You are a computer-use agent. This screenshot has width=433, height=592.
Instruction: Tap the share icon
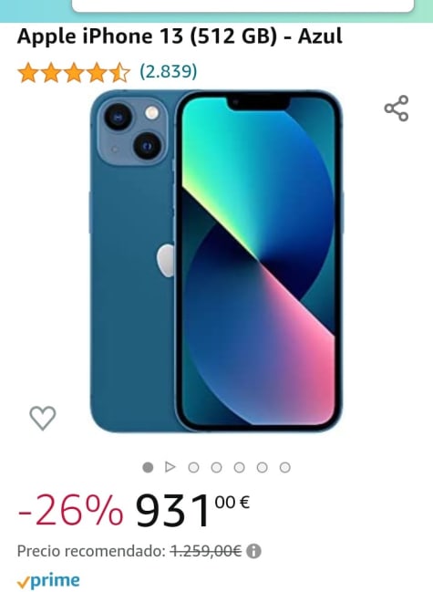397,108
